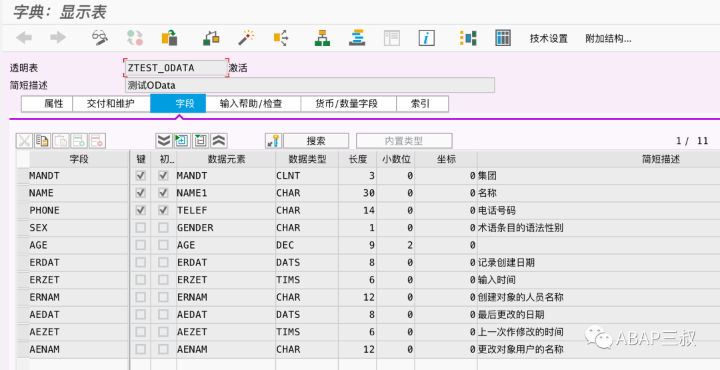Image resolution: width=720 pixels, height=370 pixels.
Task: Toggle key checkbox for NAME row
Action: point(141,193)
